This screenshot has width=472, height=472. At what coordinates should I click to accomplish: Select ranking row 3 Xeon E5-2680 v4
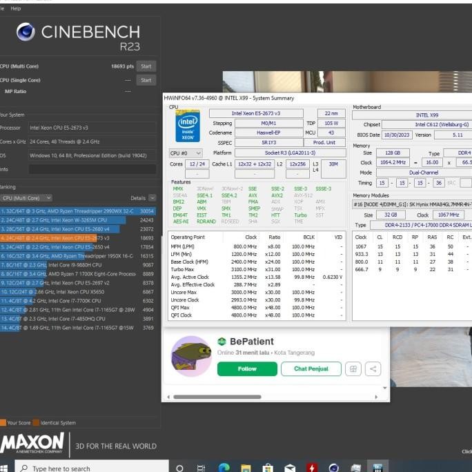(78, 229)
